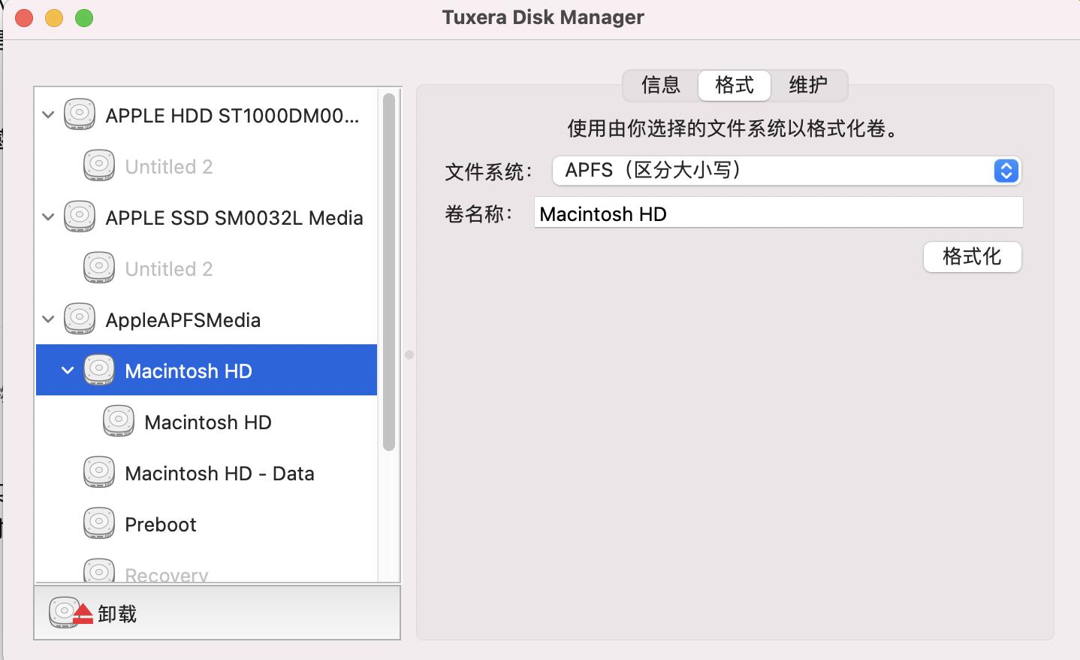Switch to the 维护 tab
The image size is (1080, 660).
coord(809,85)
